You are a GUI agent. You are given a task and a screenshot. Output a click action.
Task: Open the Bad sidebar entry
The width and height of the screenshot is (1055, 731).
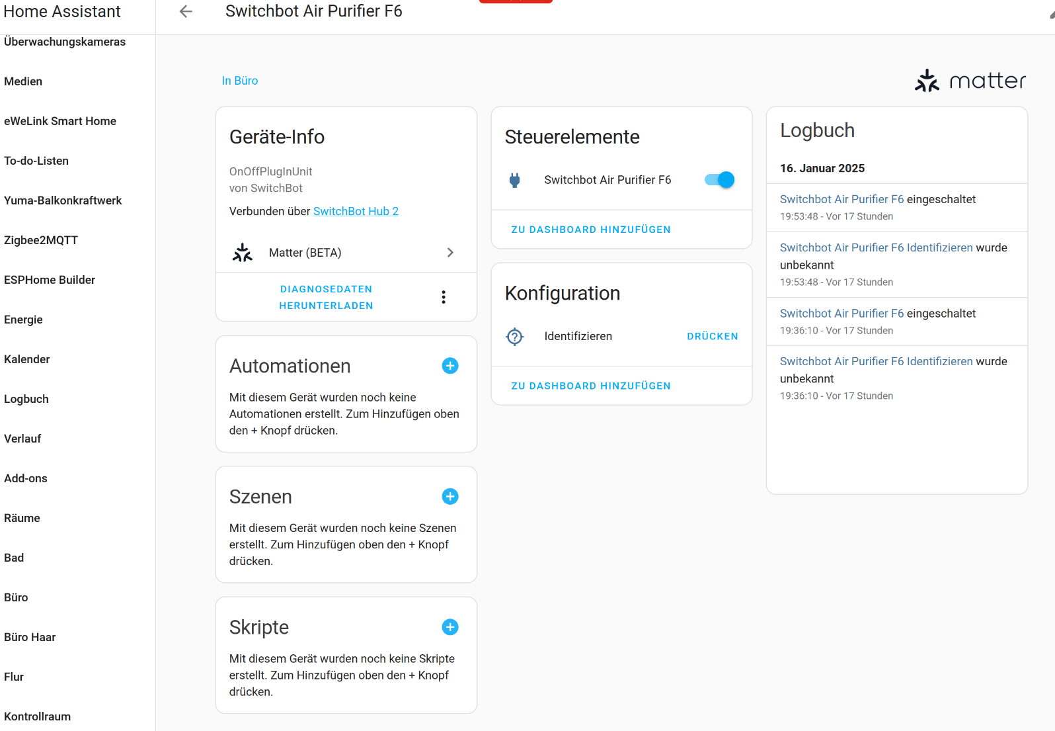[14, 558]
